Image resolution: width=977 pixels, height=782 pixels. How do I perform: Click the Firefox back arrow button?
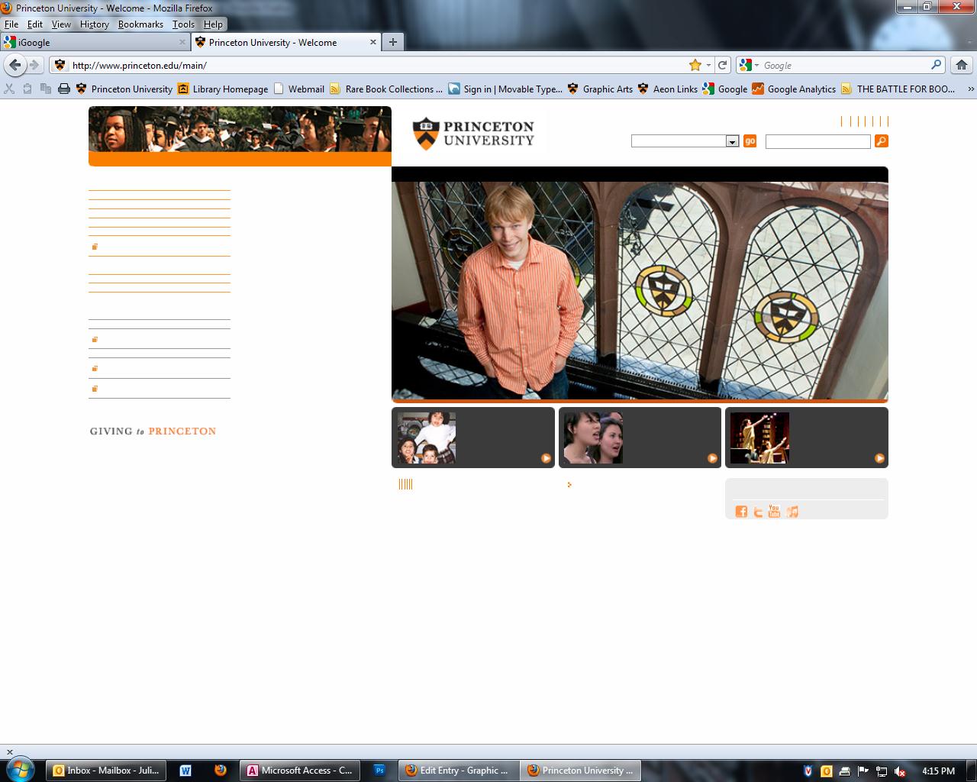[x=15, y=65]
